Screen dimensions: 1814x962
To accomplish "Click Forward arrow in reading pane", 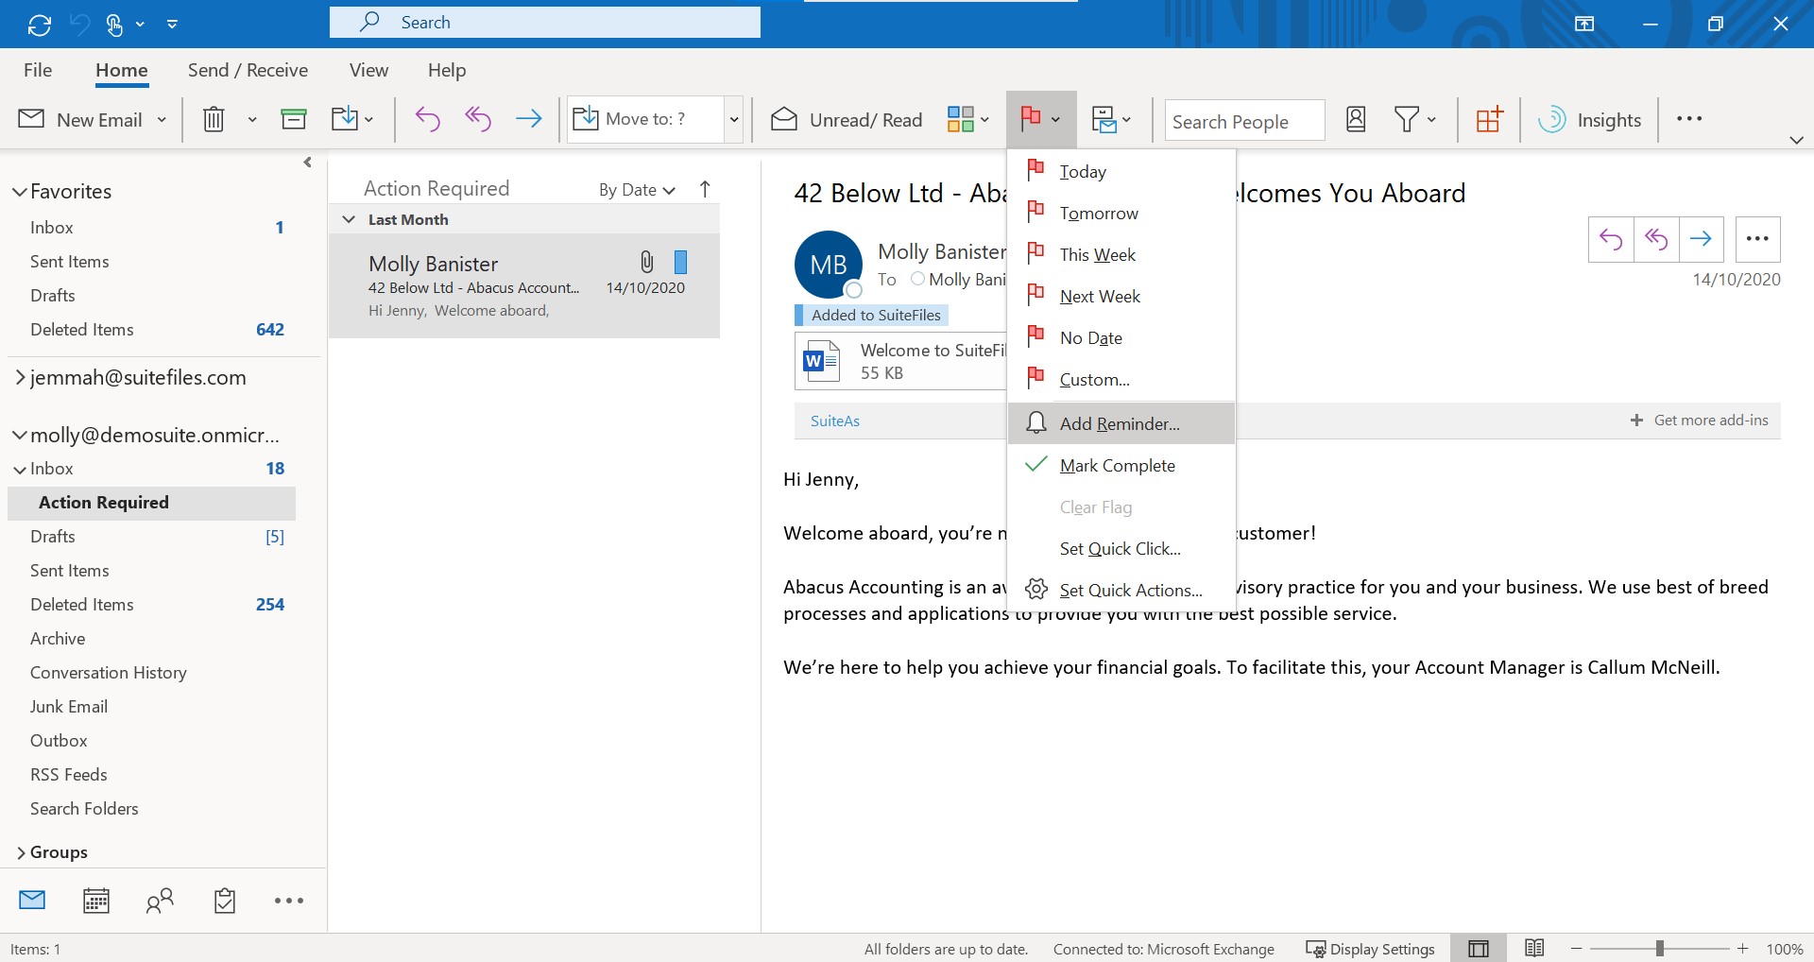I will [1701, 239].
